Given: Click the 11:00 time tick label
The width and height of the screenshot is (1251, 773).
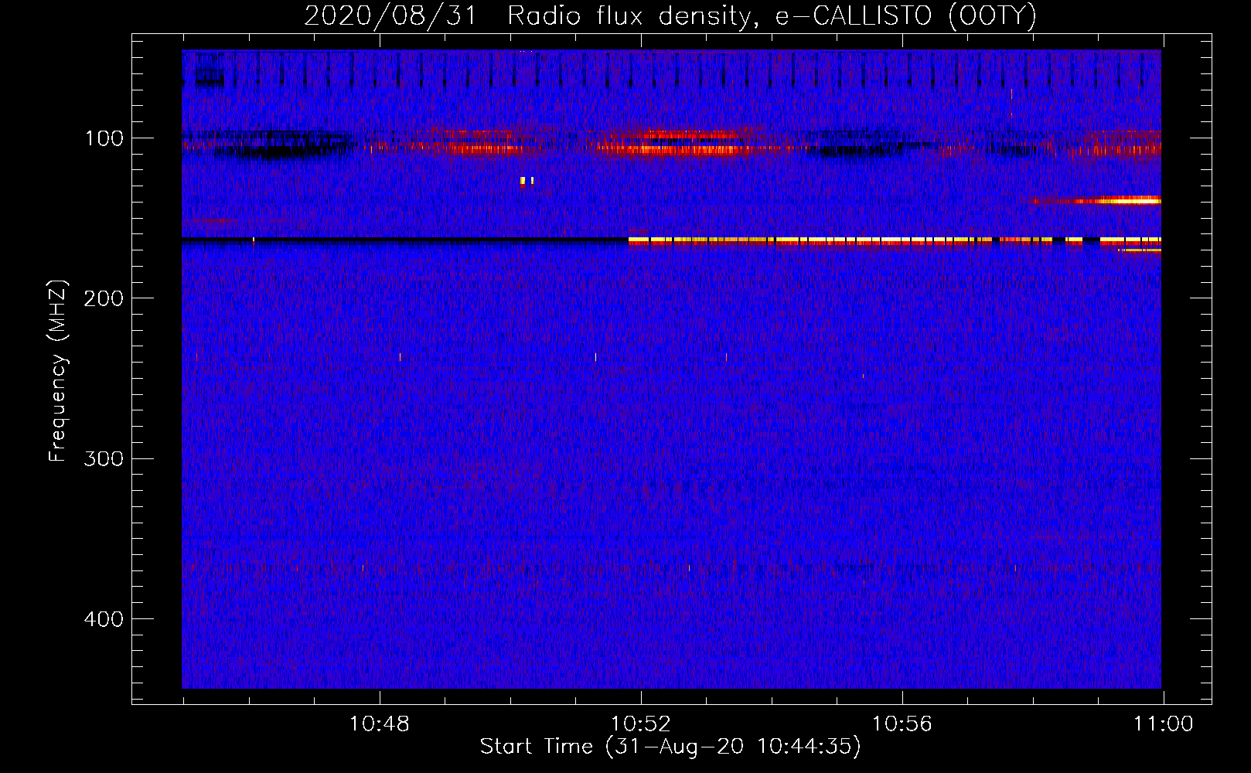Looking at the screenshot, I should click(x=1164, y=724).
